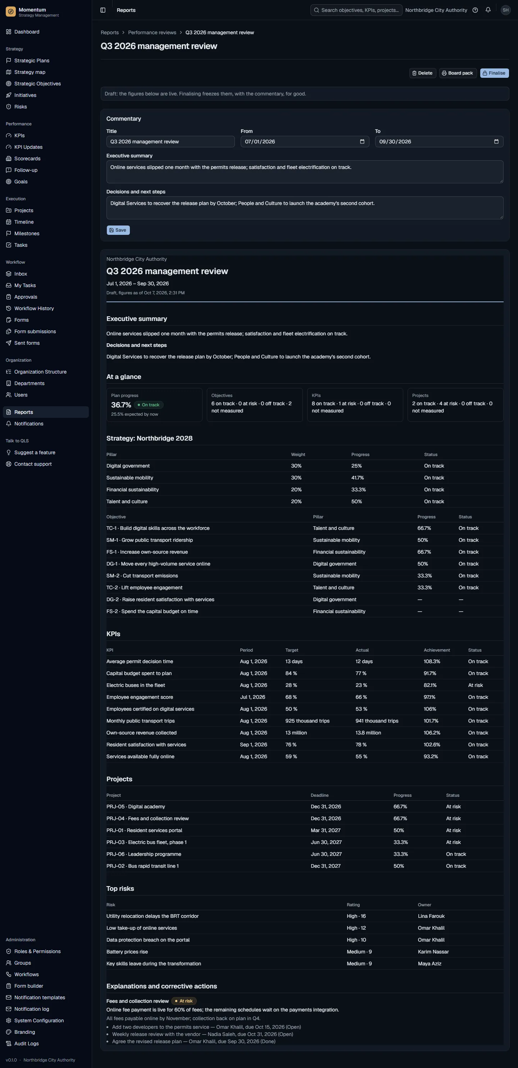518x1068 pixels.
Task: Open the help icon in header
Action: [475, 10]
